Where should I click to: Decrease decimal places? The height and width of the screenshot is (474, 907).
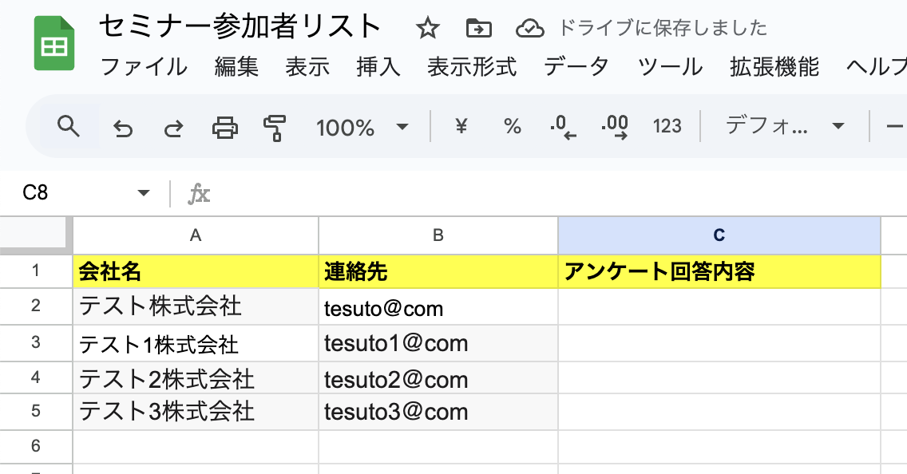(563, 127)
